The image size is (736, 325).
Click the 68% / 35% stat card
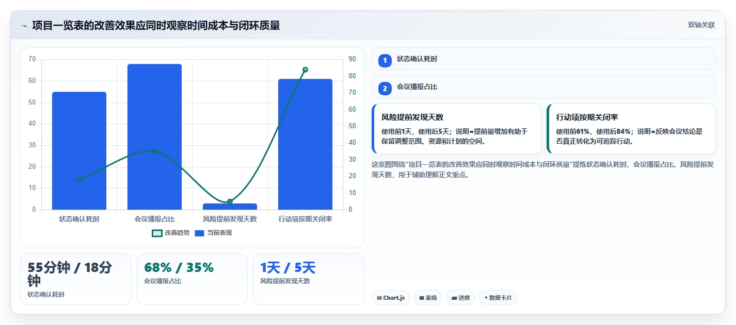click(192, 279)
